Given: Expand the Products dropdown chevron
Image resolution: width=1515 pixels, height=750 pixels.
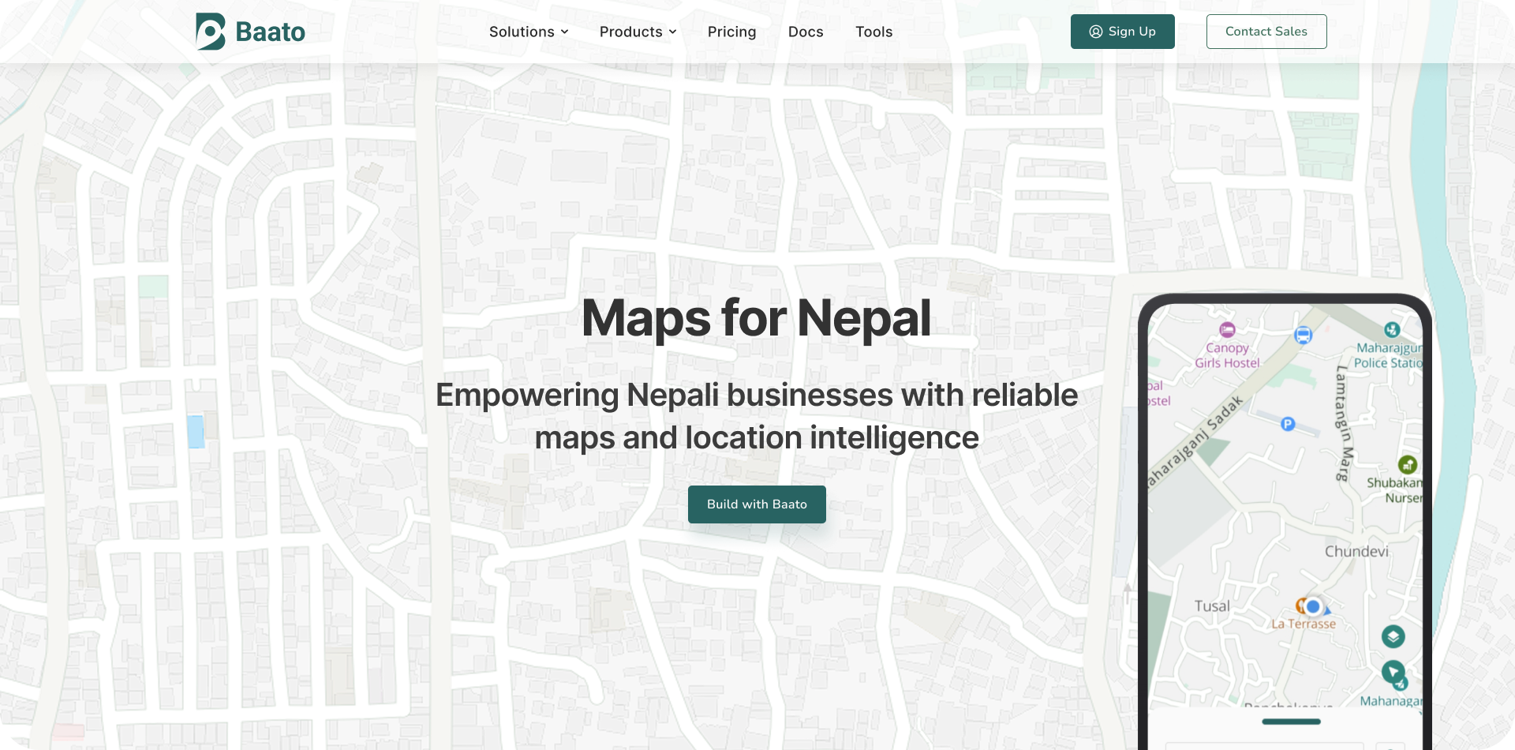Looking at the screenshot, I should pyautogui.click(x=672, y=32).
